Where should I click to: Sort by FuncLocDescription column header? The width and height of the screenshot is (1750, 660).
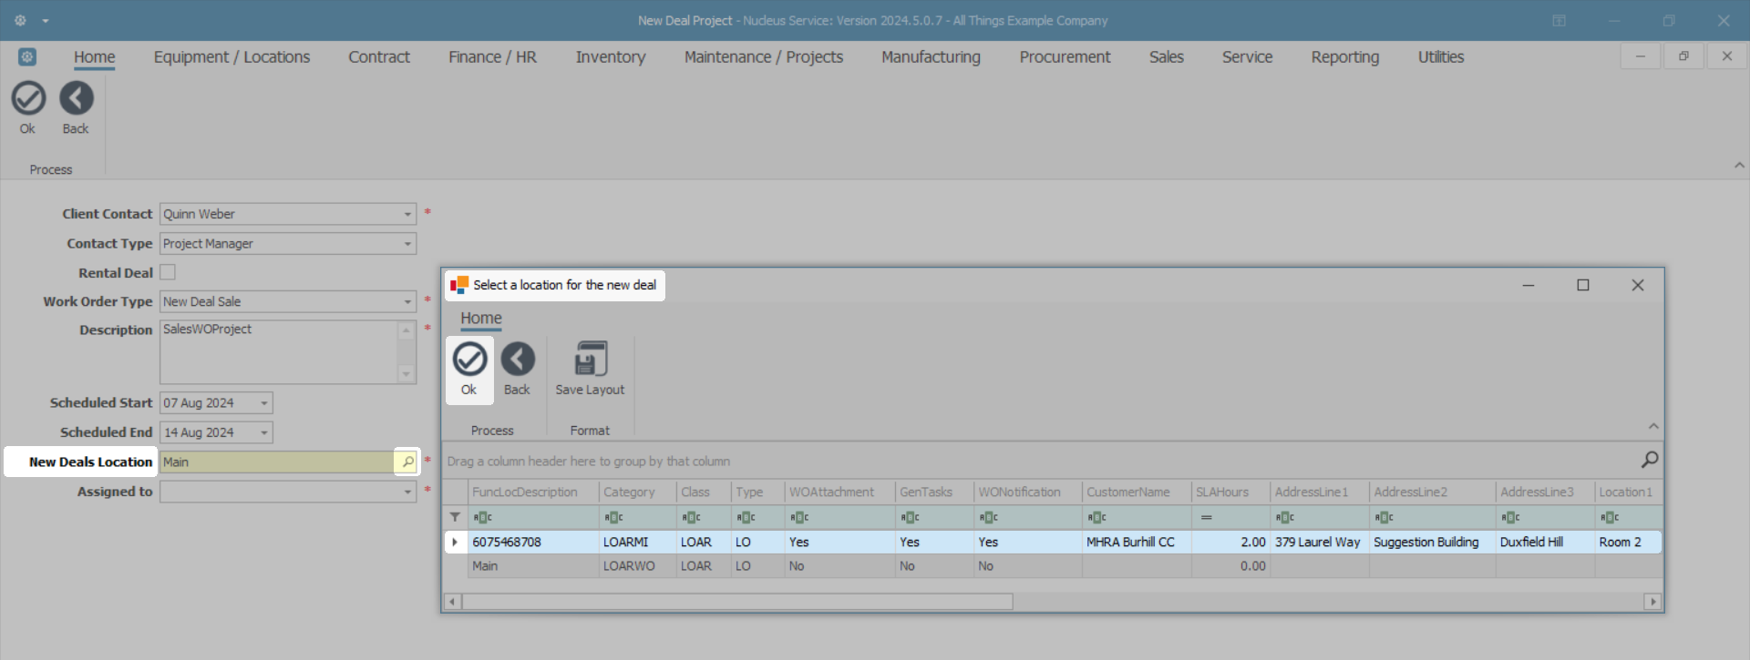(533, 492)
